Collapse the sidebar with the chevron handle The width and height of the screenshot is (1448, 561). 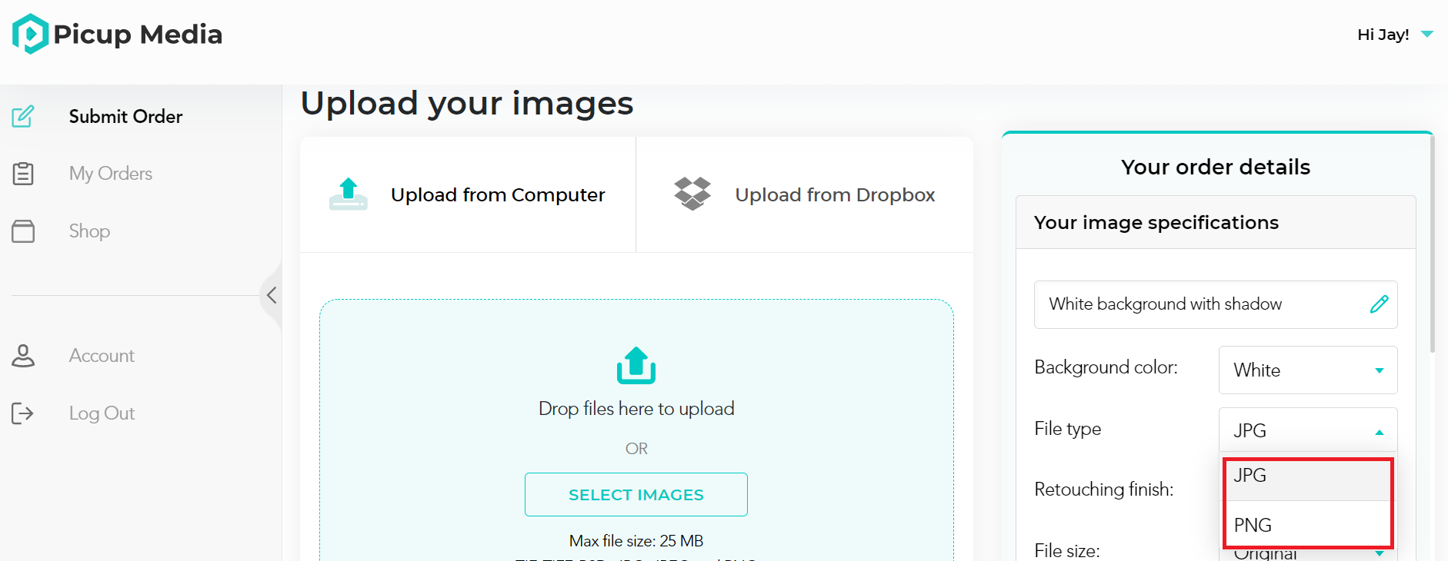(271, 295)
